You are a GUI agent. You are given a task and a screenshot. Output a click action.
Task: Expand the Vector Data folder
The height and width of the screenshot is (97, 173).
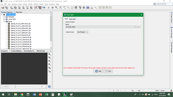[x=4, y=19]
